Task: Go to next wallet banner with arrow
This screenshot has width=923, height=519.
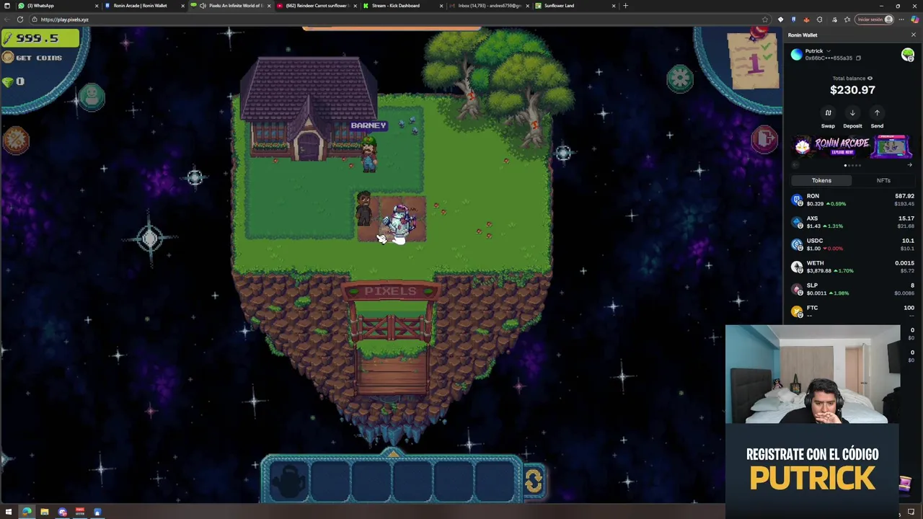Action: click(909, 165)
